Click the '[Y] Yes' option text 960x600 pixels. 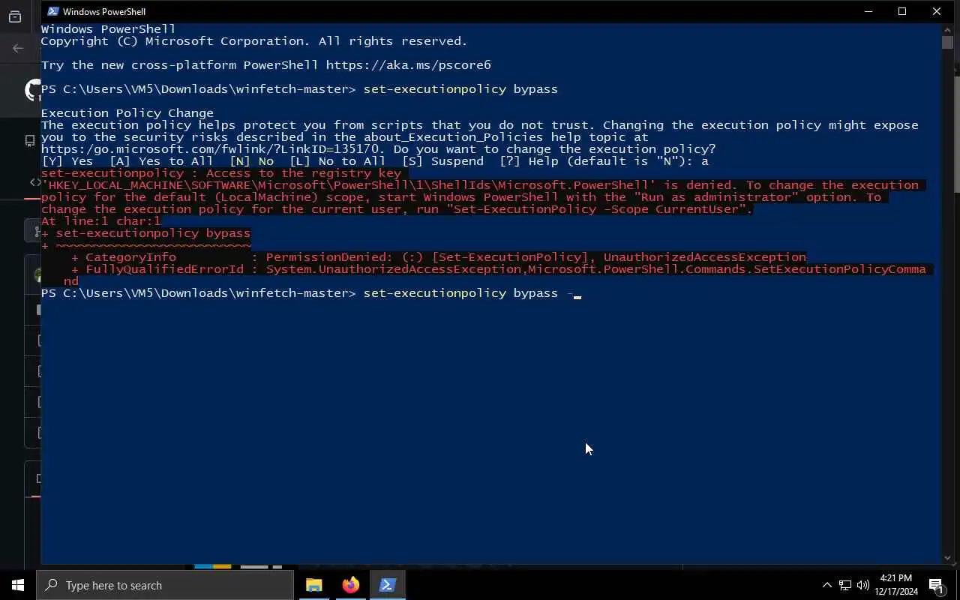(x=67, y=161)
